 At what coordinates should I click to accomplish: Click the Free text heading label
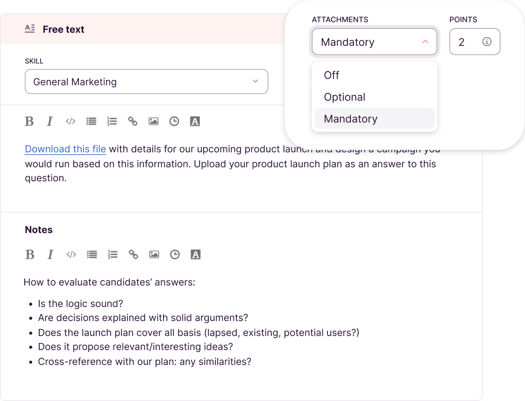point(64,29)
